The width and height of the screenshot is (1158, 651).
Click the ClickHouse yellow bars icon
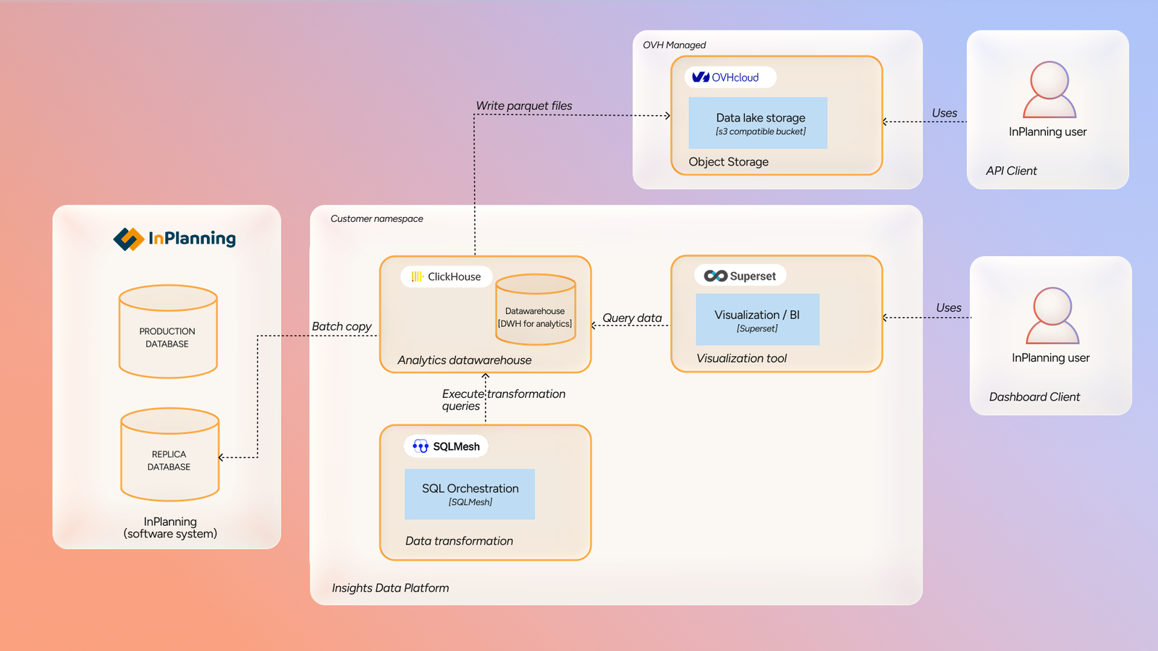417,276
